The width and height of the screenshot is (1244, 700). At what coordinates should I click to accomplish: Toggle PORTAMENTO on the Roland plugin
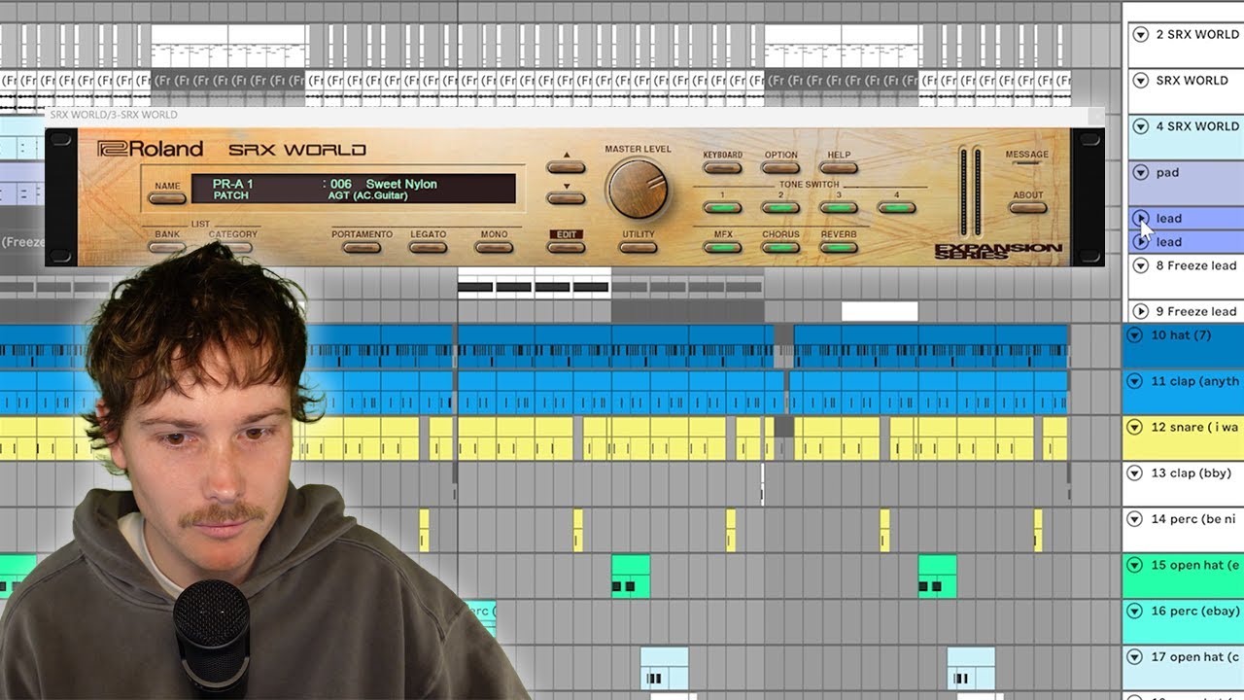coord(362,247)
